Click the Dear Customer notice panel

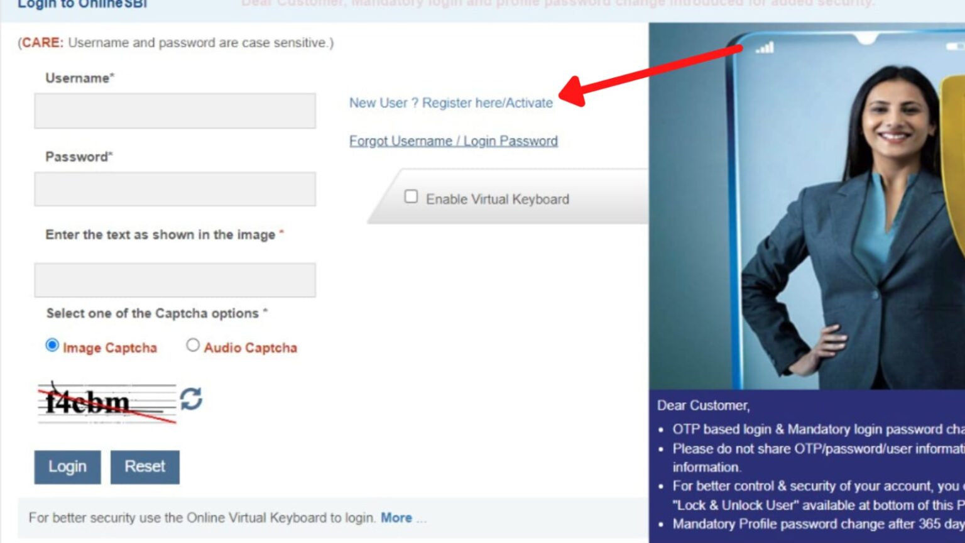click(807, 465)
